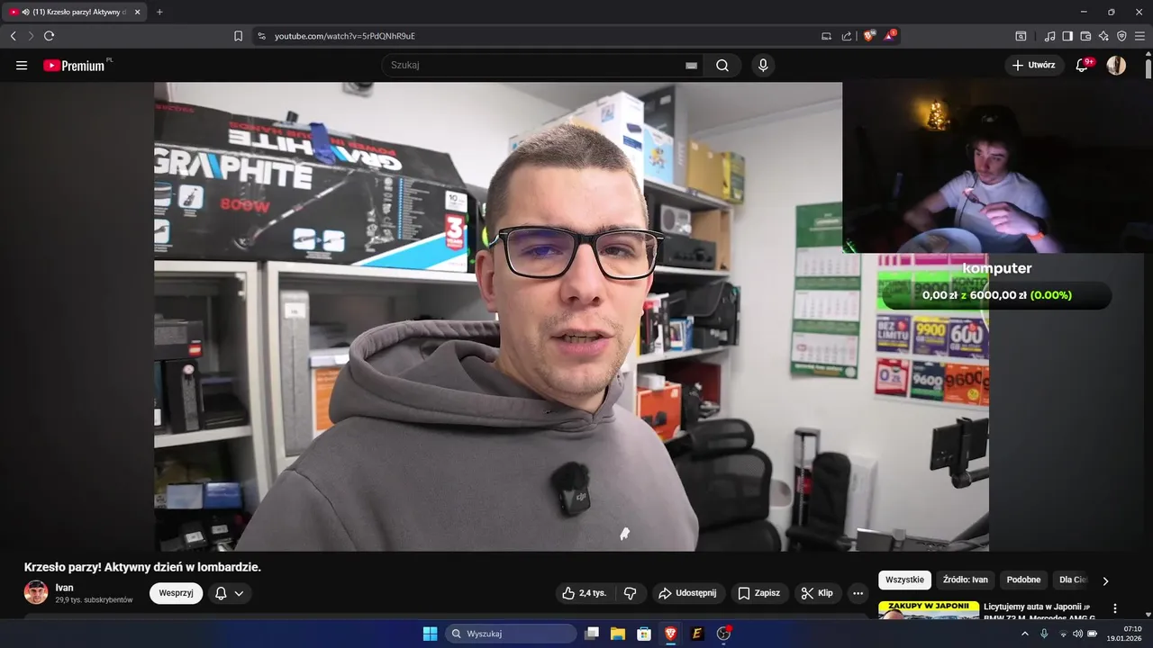Click the youtube.com address bar URL
Screen dimensions: 1153x648
(x=345, y=36)
